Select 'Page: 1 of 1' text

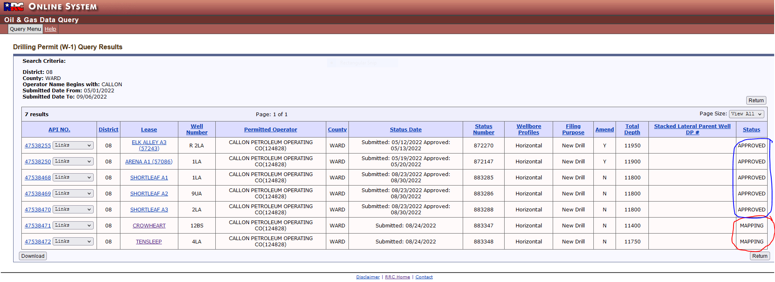coord(272,115)
